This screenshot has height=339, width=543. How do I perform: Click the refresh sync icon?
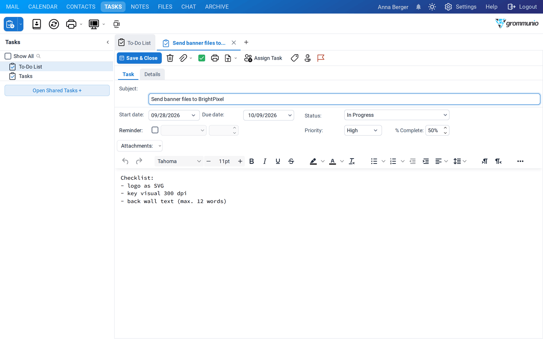[x=54, y=24]
